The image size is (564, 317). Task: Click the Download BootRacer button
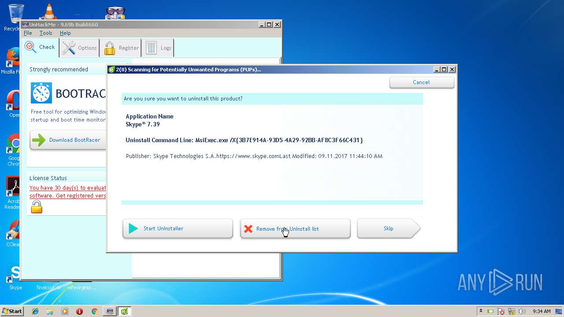coord(68,140)
